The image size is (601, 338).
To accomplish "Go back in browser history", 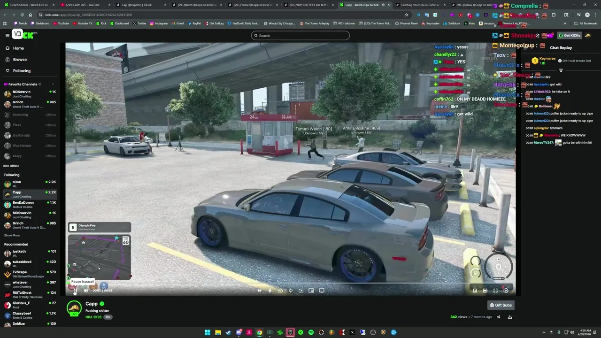I will tap(5, 15).
